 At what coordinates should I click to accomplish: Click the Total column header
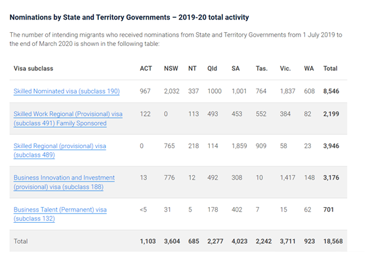tap(331, 69)
